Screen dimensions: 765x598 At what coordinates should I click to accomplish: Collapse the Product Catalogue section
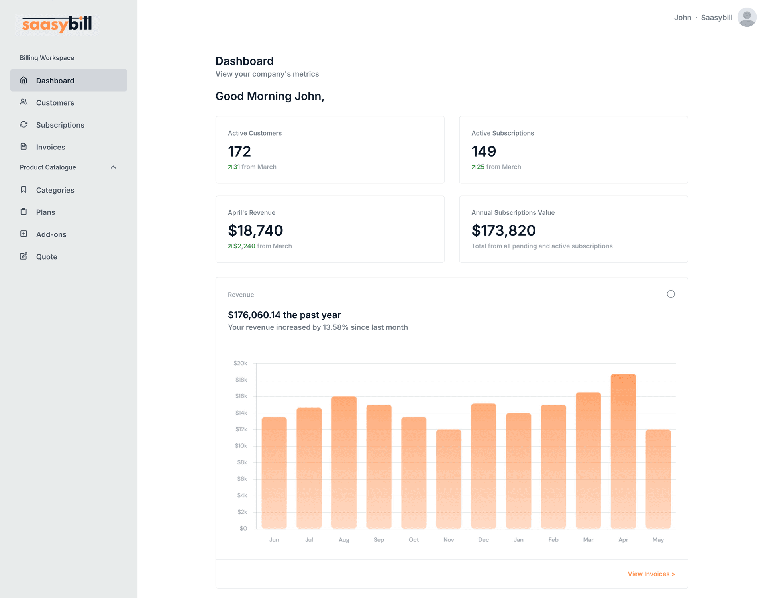pos(114,167)
